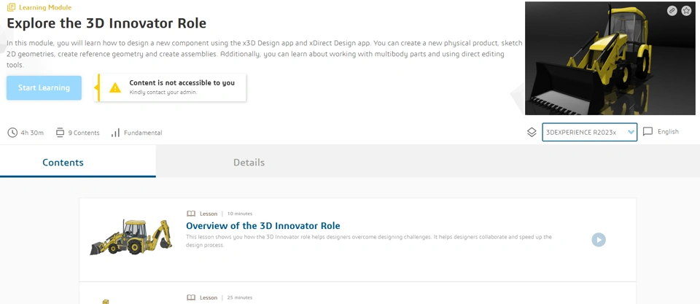Switch to the Details tab
Screen dimensions: 700x304
point(249,163)
